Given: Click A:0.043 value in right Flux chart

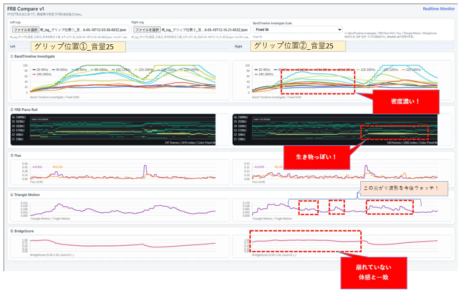Looking at the screenshot, I should coord(259,167).
